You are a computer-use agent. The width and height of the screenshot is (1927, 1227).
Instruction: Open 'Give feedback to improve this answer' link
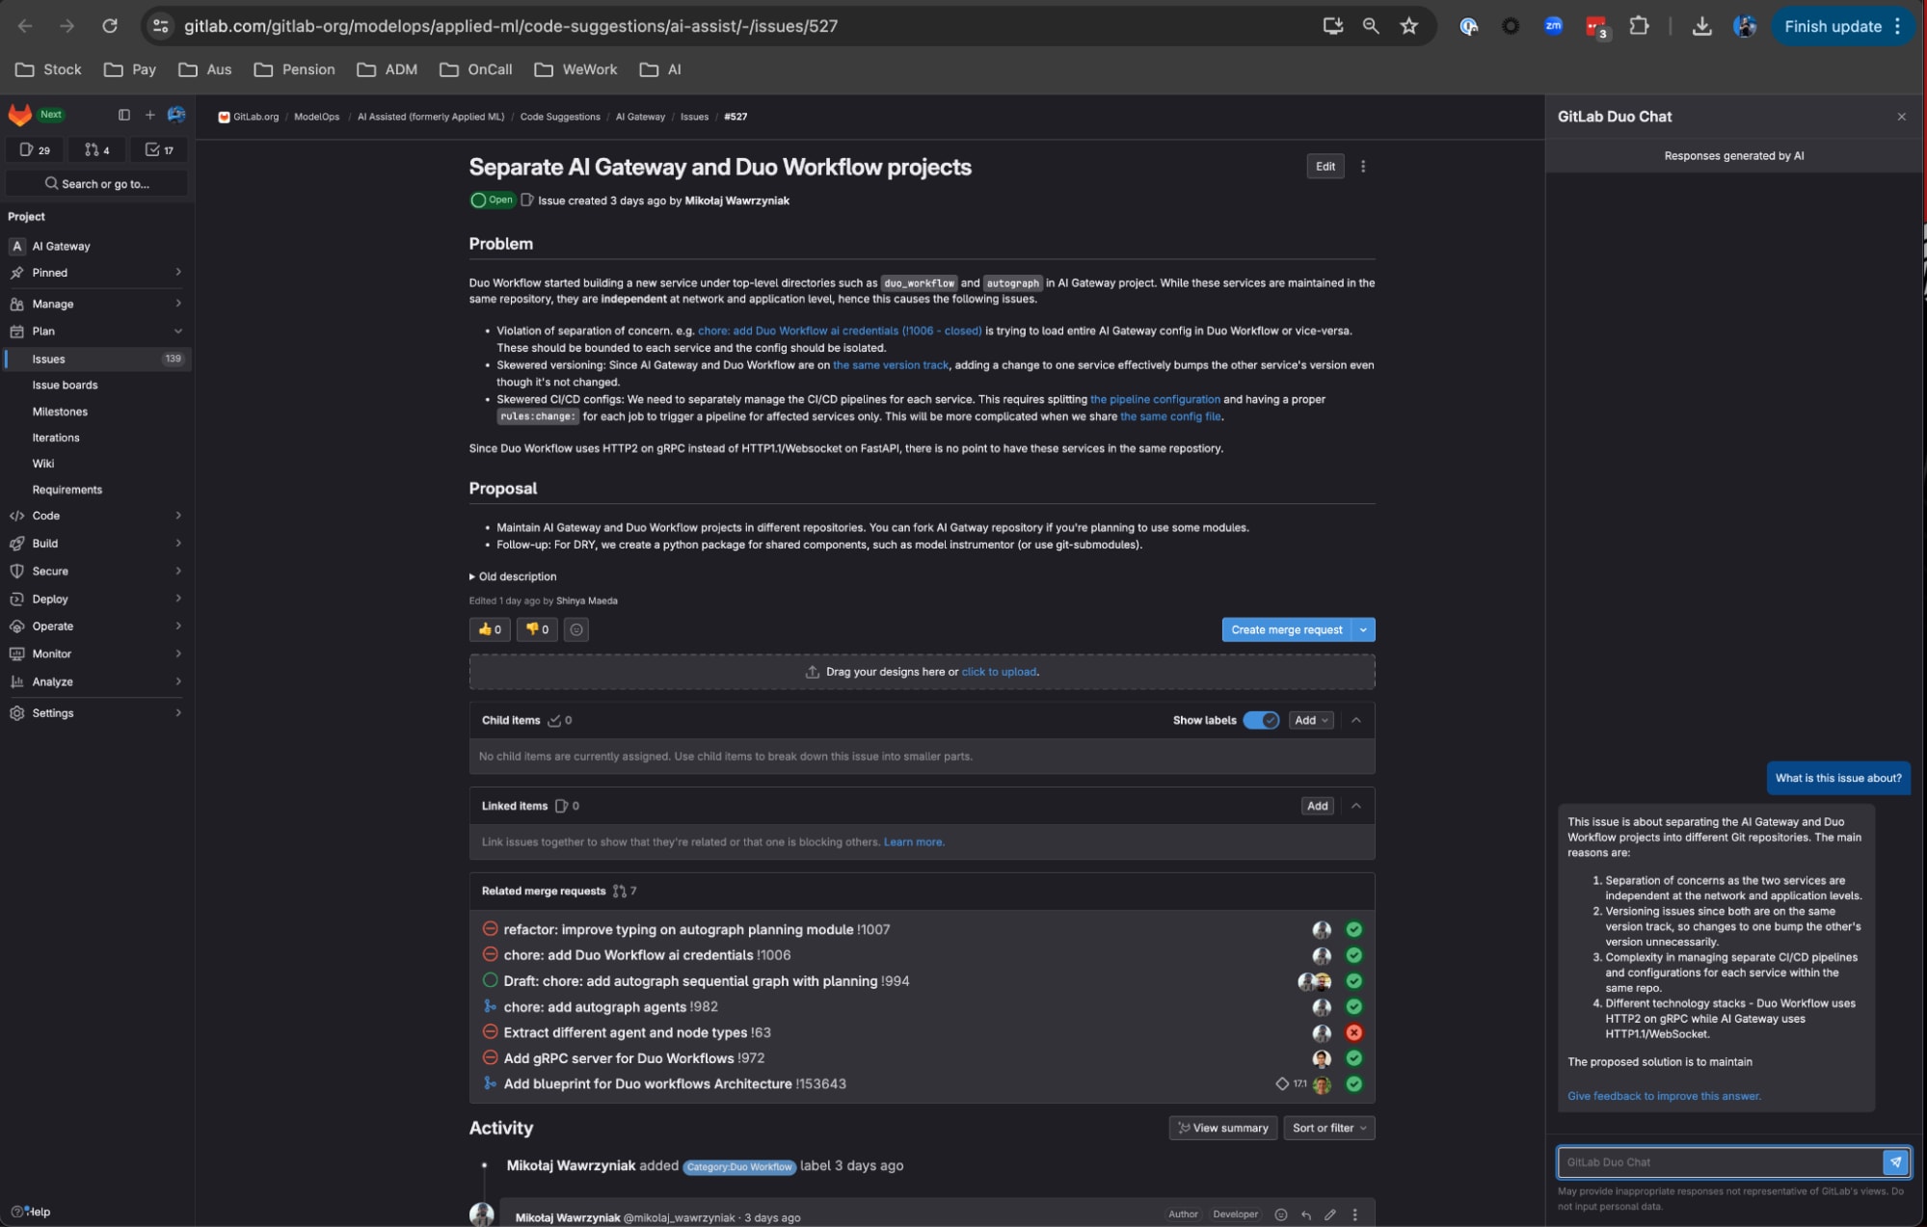1664,1096
